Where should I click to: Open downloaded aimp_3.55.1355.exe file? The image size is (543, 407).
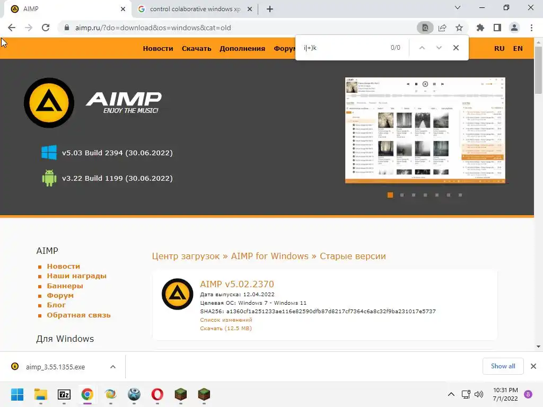[x=55, y=367]
